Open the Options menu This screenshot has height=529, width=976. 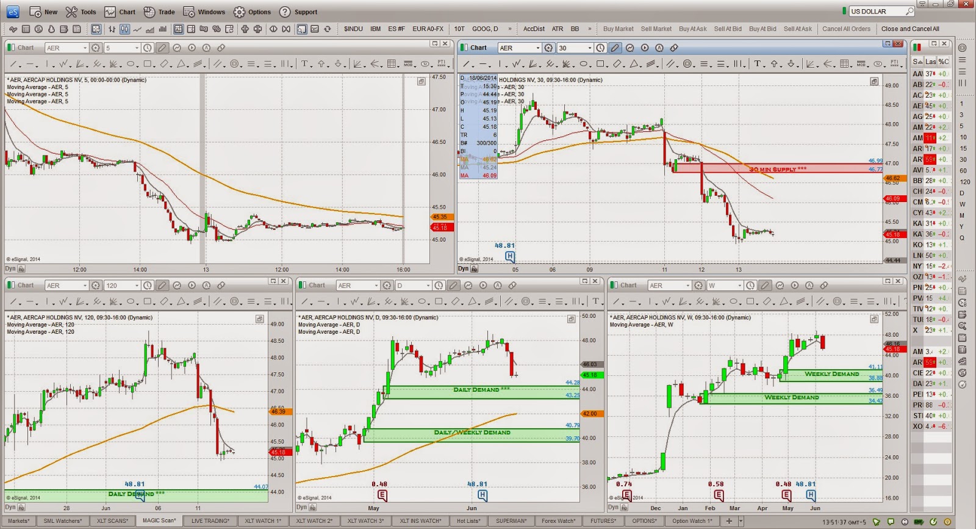pyautogui.click(x=253, y=12)
